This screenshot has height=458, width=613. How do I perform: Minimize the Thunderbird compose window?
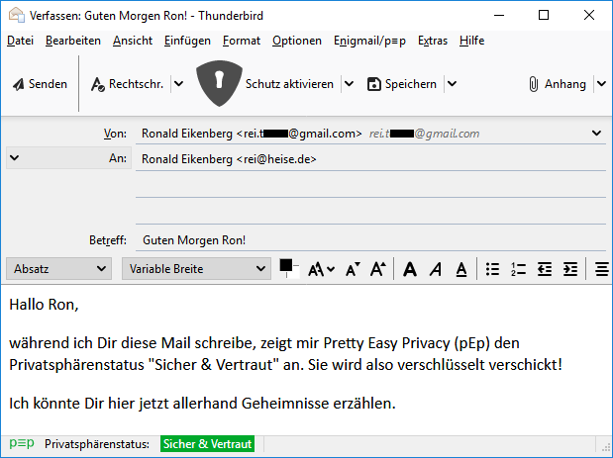point(499,15)
